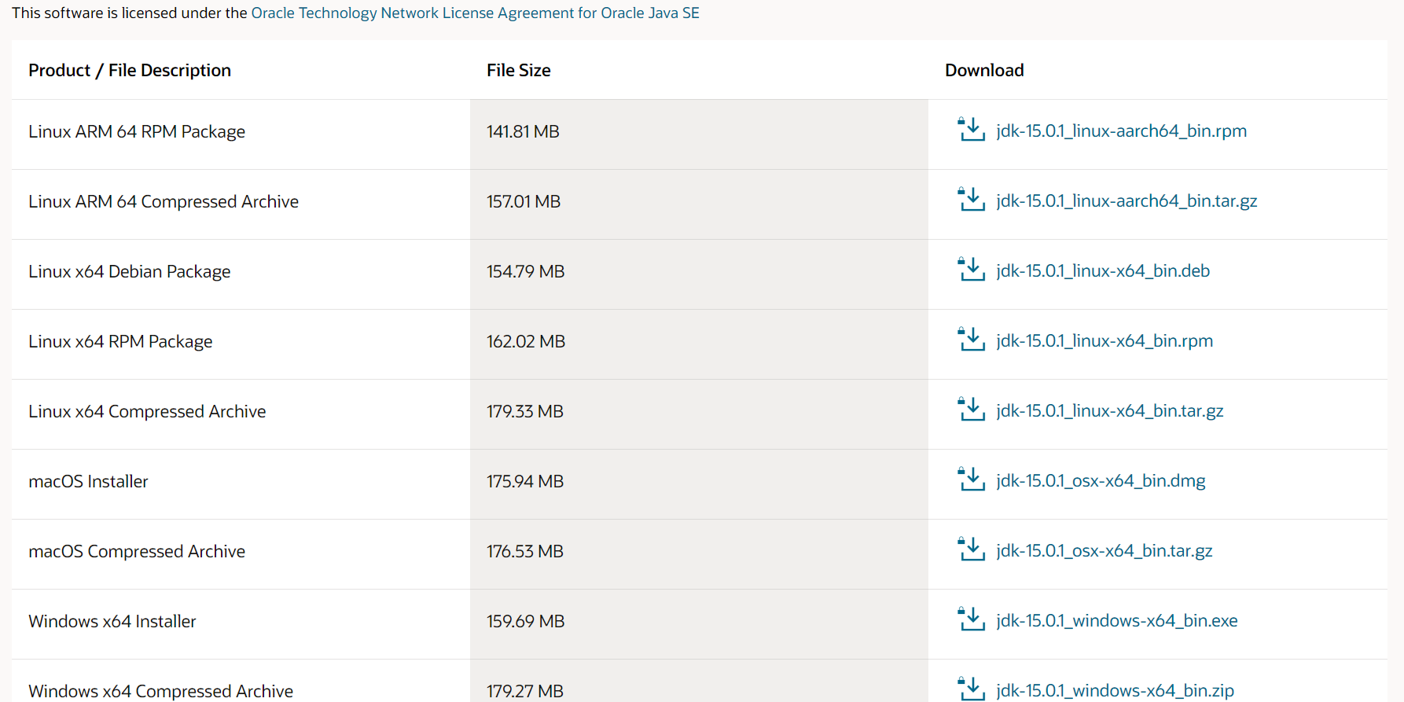Click download icon for windows-x64_bin.exe
This screenshot has width=1404, height=702.
tap(971, 619)
